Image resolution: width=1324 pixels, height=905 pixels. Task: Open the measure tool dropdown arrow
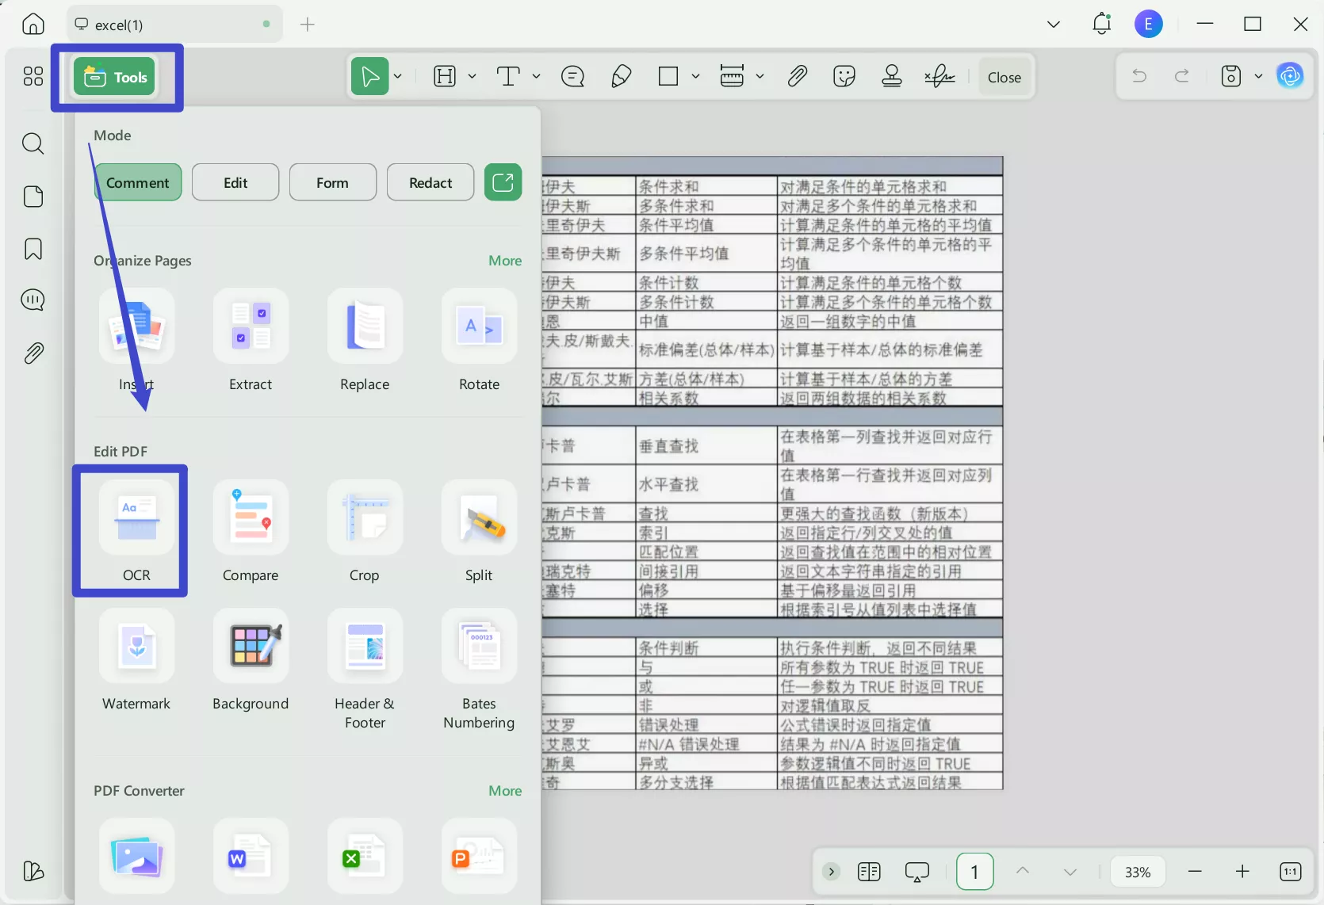point(761,76)
